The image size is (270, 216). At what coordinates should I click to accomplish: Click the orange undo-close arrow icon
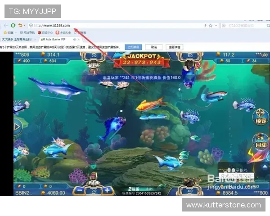20,25
